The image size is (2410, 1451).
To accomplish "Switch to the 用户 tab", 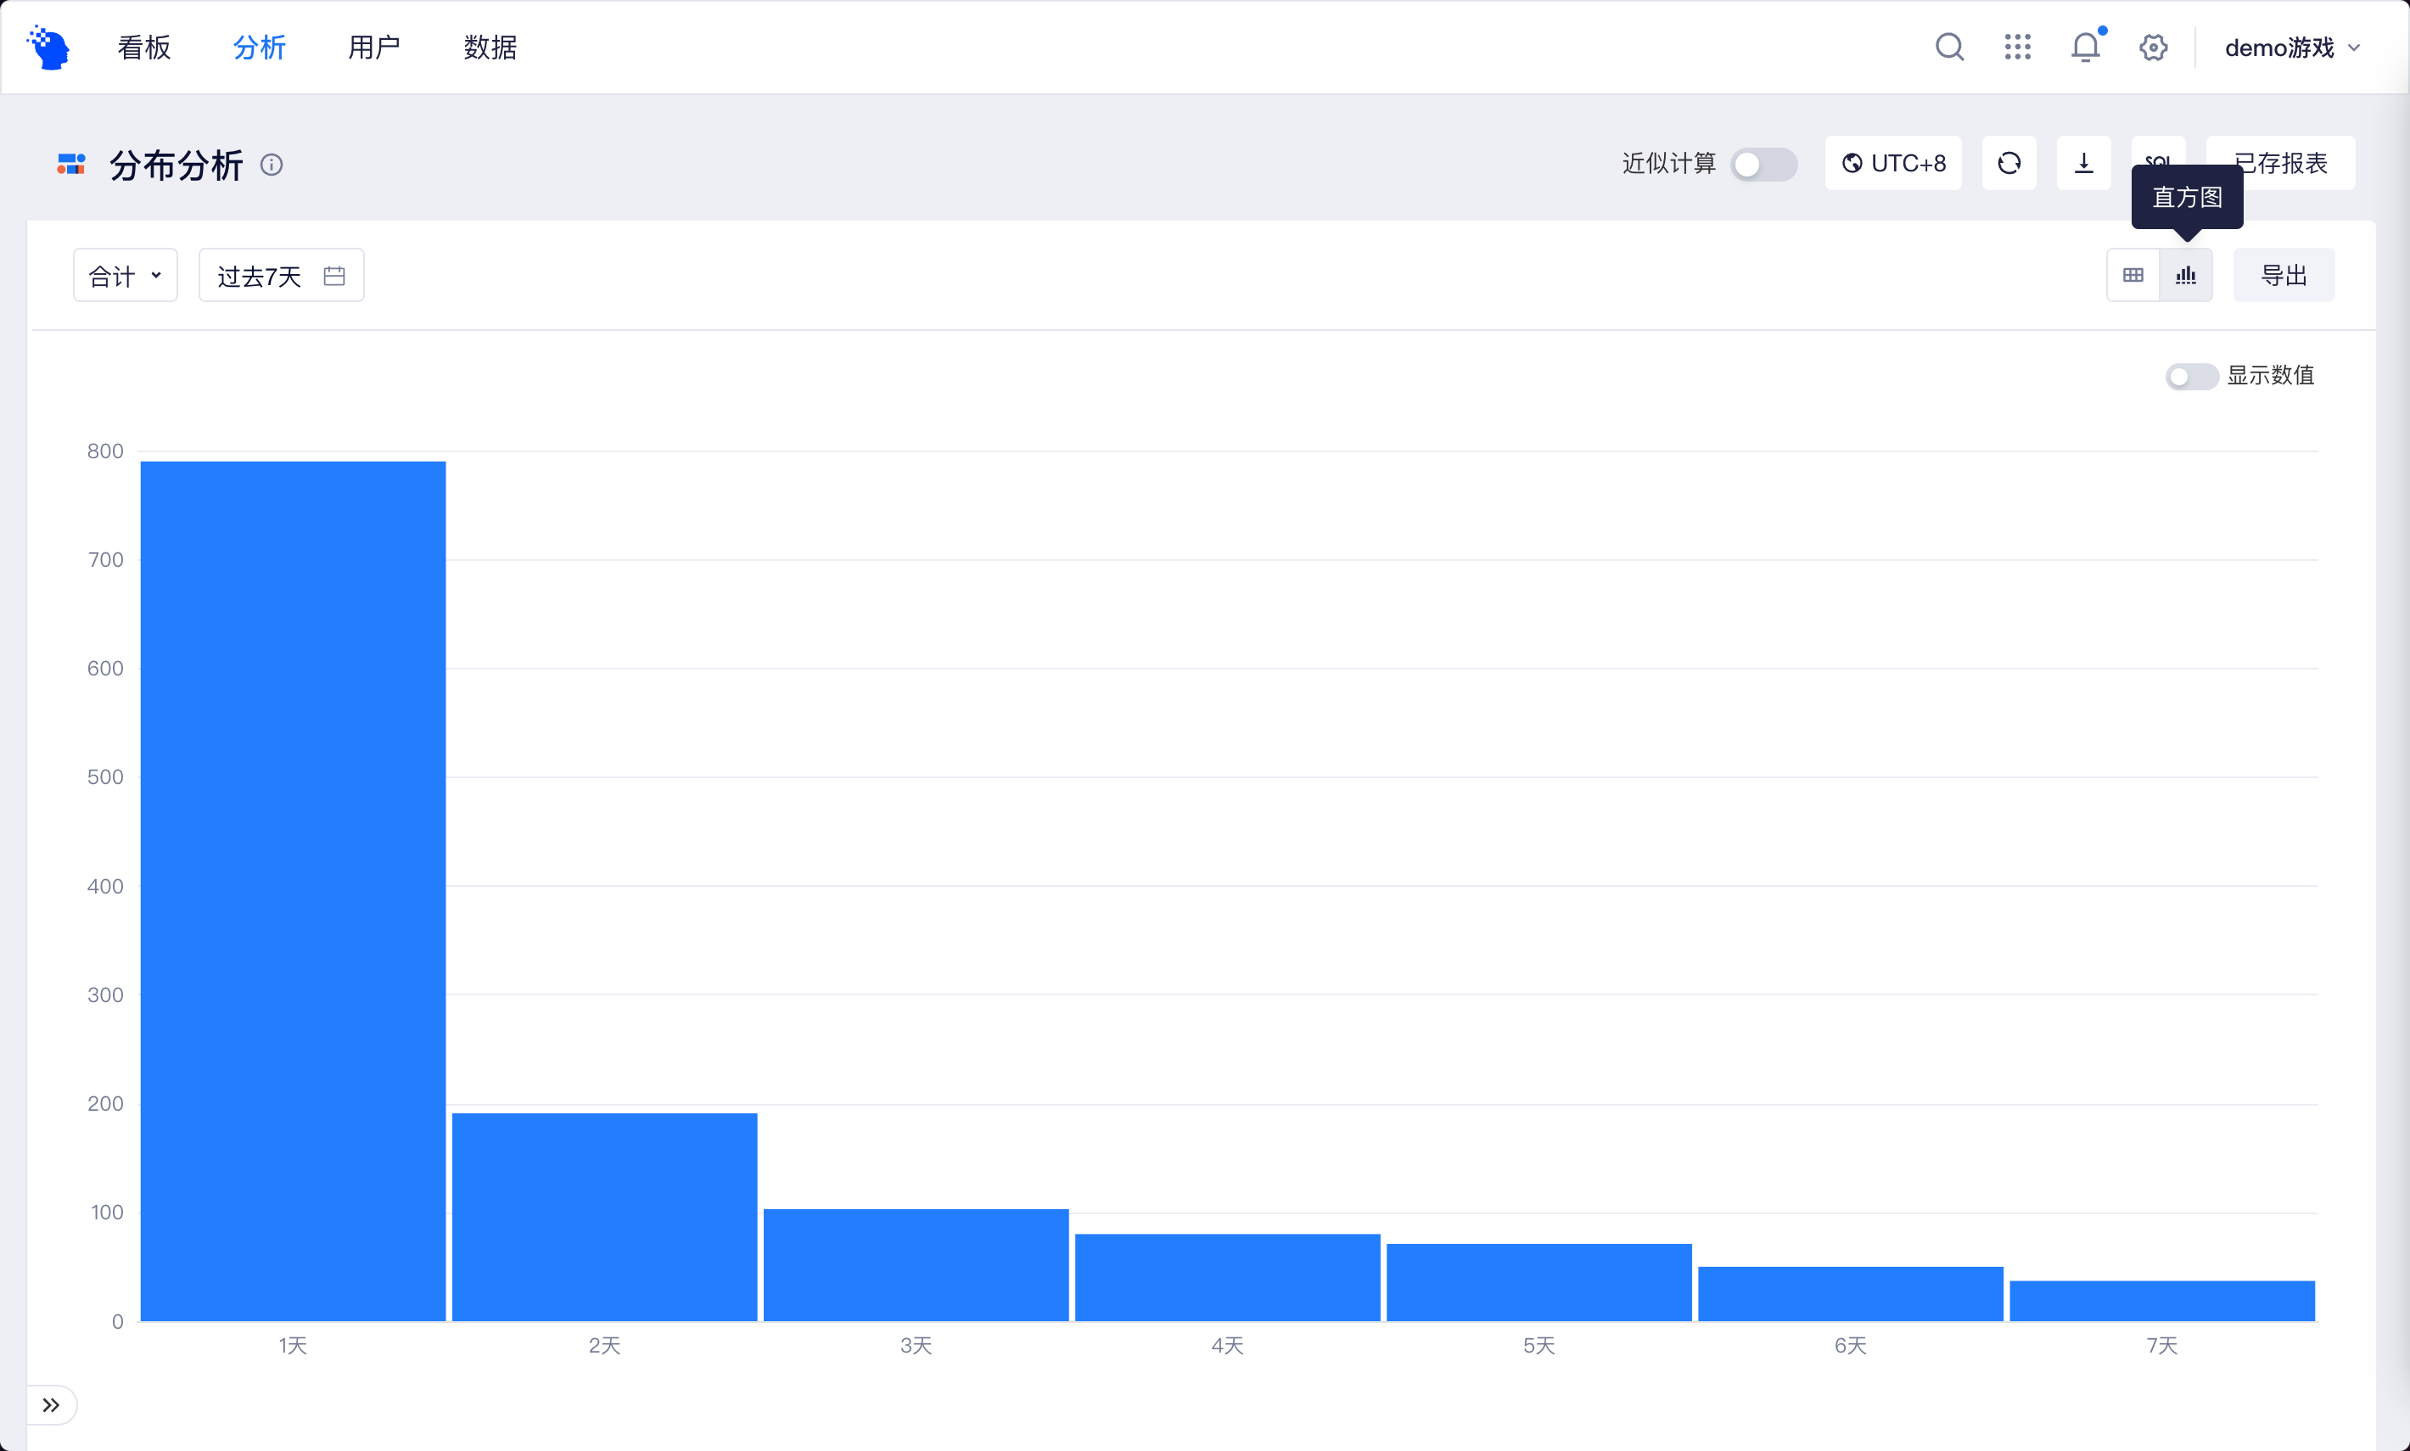I will click(373, 48).
